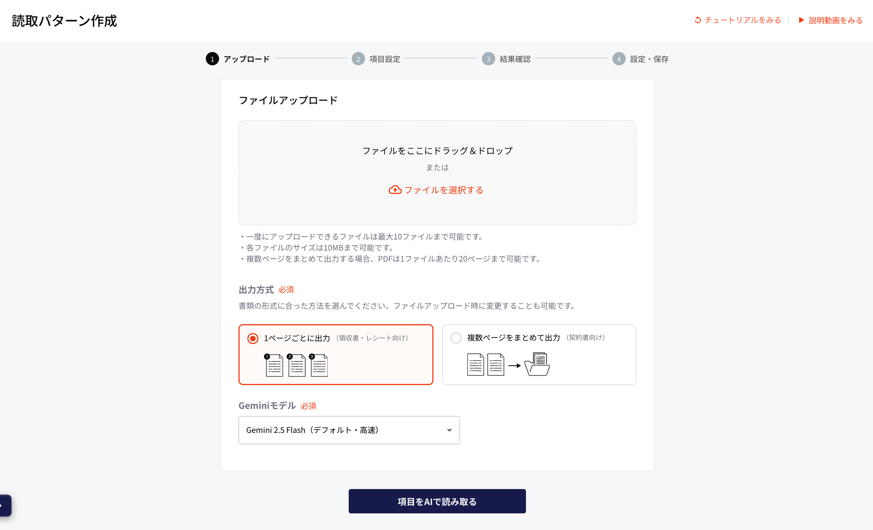Open the チュートリアルをみる link
Viewport: 873px width, 530px height.
[743, 20]
